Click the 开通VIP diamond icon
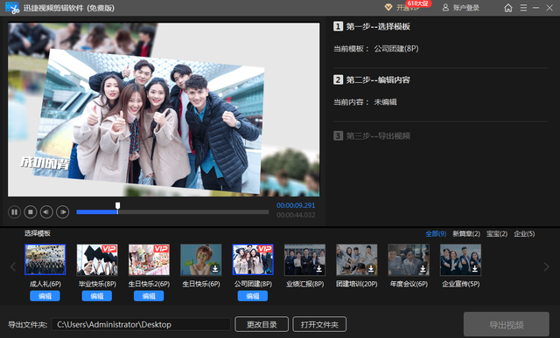This screenshot has height=338, width=560. (x=388, y=8)
